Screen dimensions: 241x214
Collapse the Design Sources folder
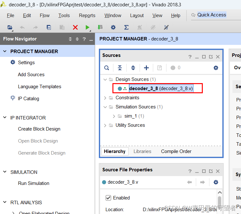105,80
